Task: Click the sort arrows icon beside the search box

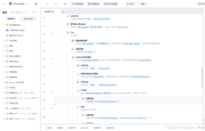Action: tap(33, 12)
